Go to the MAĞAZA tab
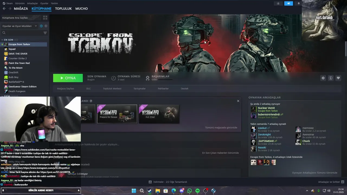This screenshot has height=195, width=347. click(21, 9)
